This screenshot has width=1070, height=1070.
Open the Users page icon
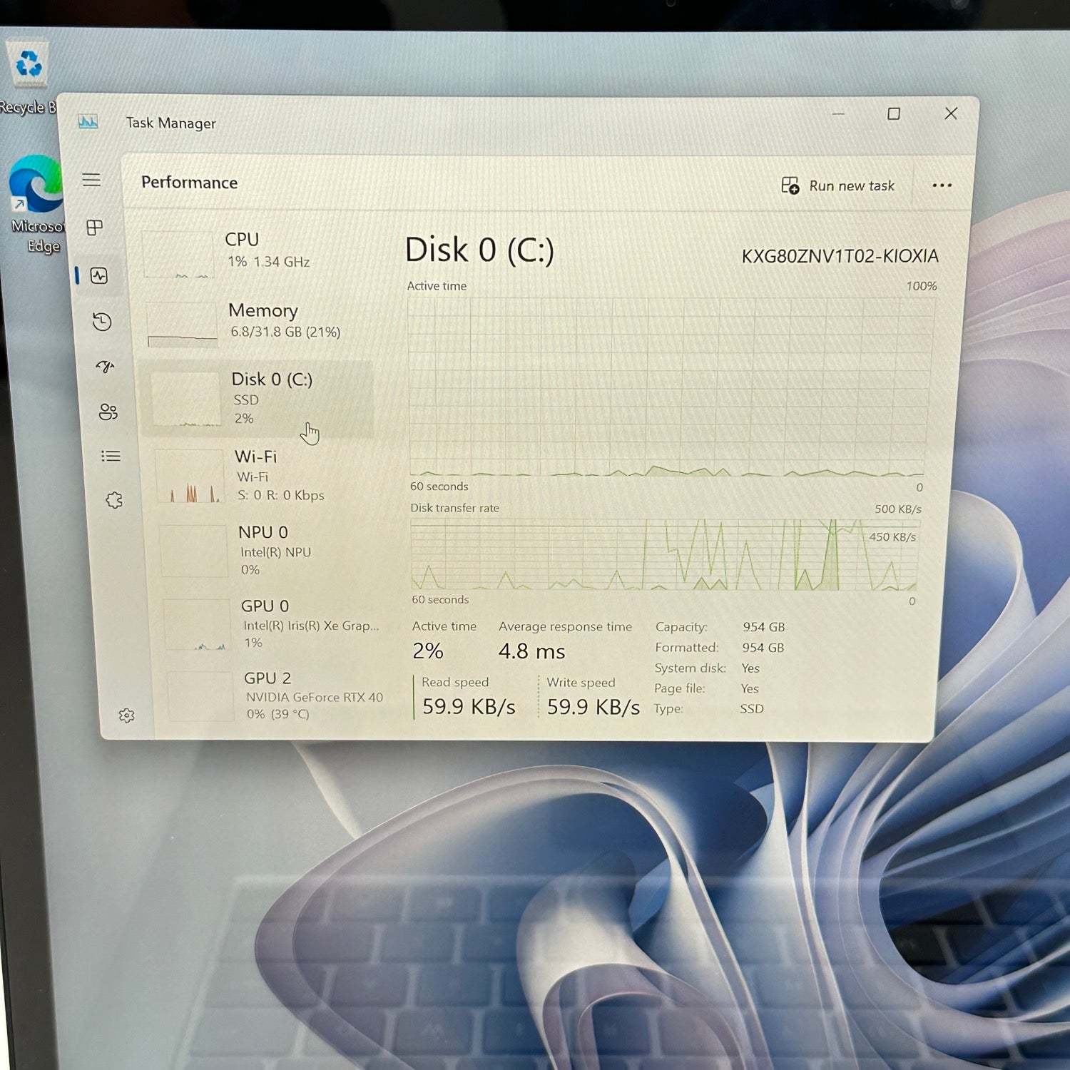click(x=108, y=412)
